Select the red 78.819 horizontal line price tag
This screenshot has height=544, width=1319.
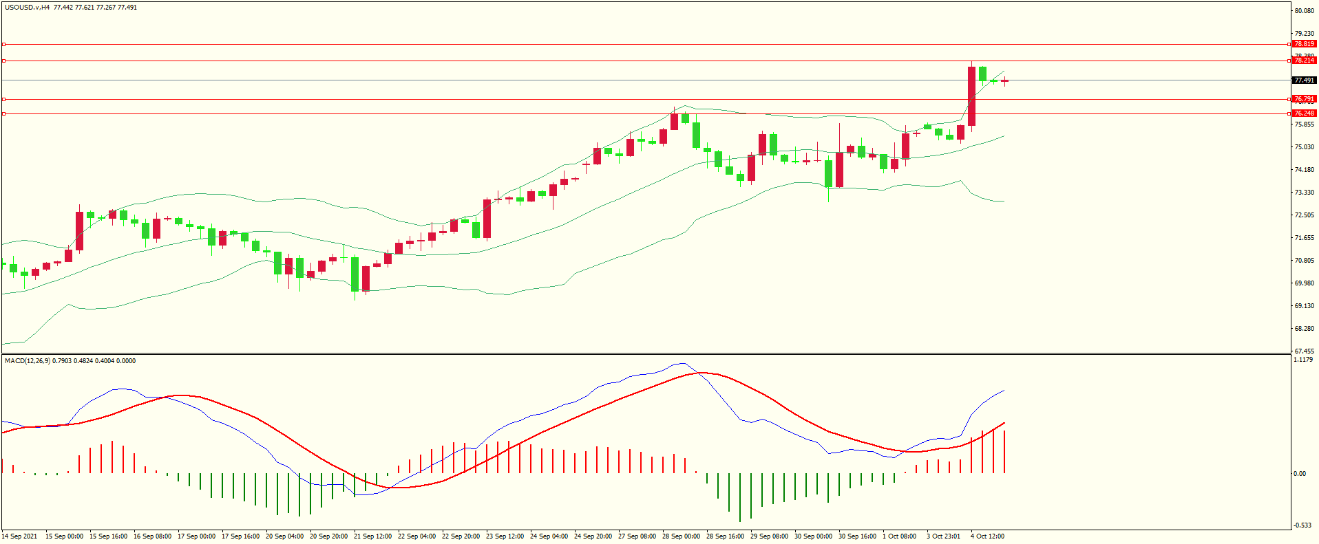point(1304,44)
